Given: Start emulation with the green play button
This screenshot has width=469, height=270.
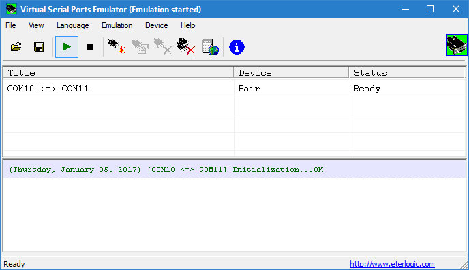Looking at the screenshot, I should coord(67,47).
